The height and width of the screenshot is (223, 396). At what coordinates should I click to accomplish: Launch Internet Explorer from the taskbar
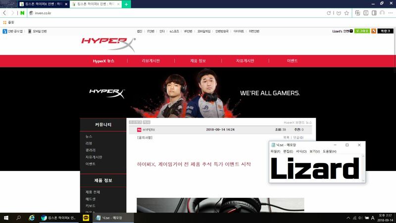32,218
